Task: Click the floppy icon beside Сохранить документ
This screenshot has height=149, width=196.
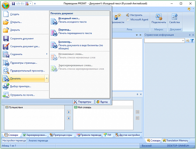Action: [6, 39]
